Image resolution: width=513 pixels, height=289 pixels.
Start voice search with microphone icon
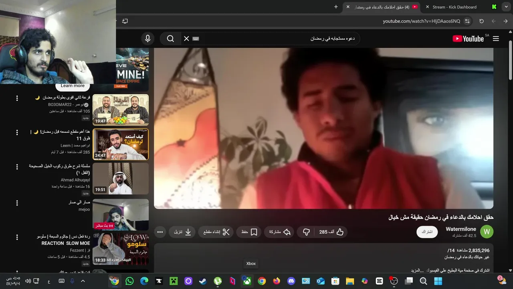pyautogui.click(x=148, y=39)
